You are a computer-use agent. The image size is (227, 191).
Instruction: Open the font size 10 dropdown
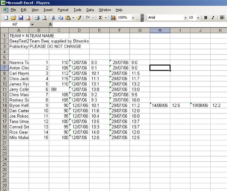[x=198, y=18]
